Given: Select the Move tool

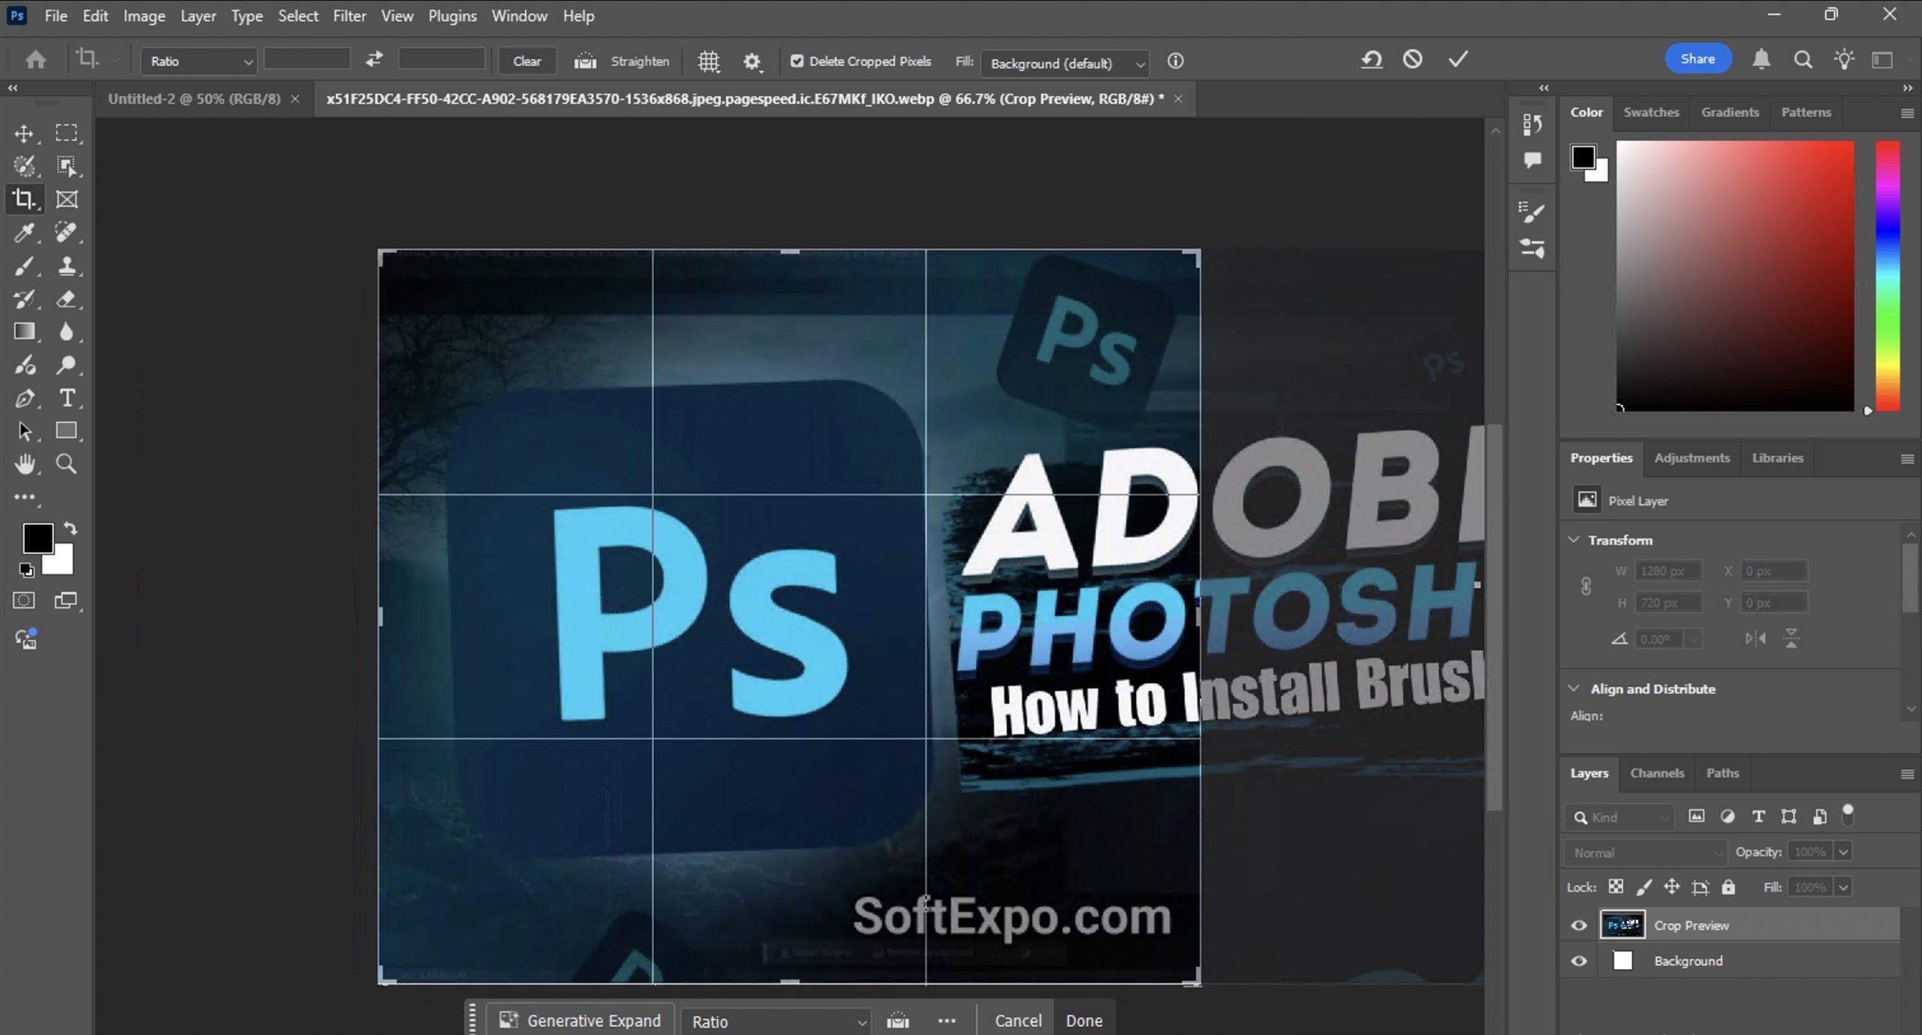Looking at the screenshot, I should [24, 134].
